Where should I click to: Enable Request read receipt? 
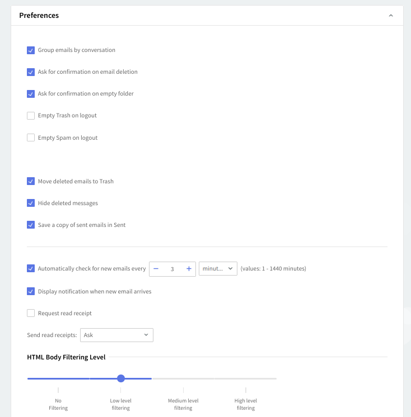coord(31,314)
